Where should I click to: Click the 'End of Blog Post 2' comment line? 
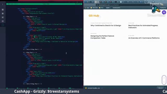click(32, 84)
